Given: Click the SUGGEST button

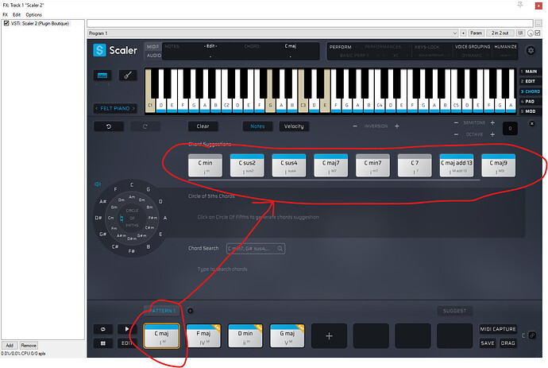Looking at the screenshot, I should pos(455,311).
